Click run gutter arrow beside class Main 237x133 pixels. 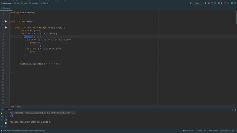pos(6,21)
